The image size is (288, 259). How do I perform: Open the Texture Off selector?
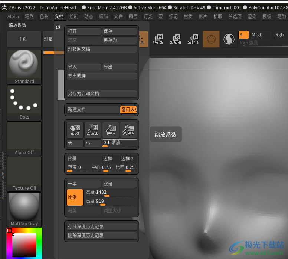[24, 174]
